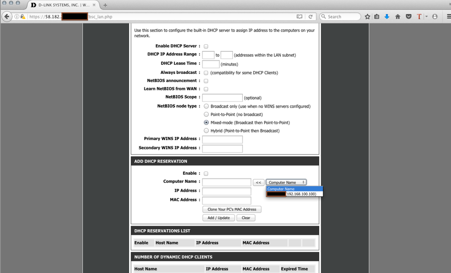Select Broadcast only node type
Screen dimensions: 451x273
206,106
